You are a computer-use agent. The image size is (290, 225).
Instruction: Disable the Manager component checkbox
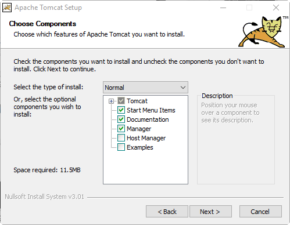point(121,129)
